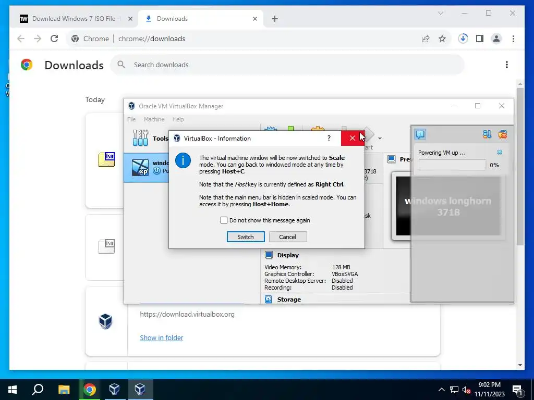
Task: Open the Chrome tab search chevron
Action: (x=440, y=13)
